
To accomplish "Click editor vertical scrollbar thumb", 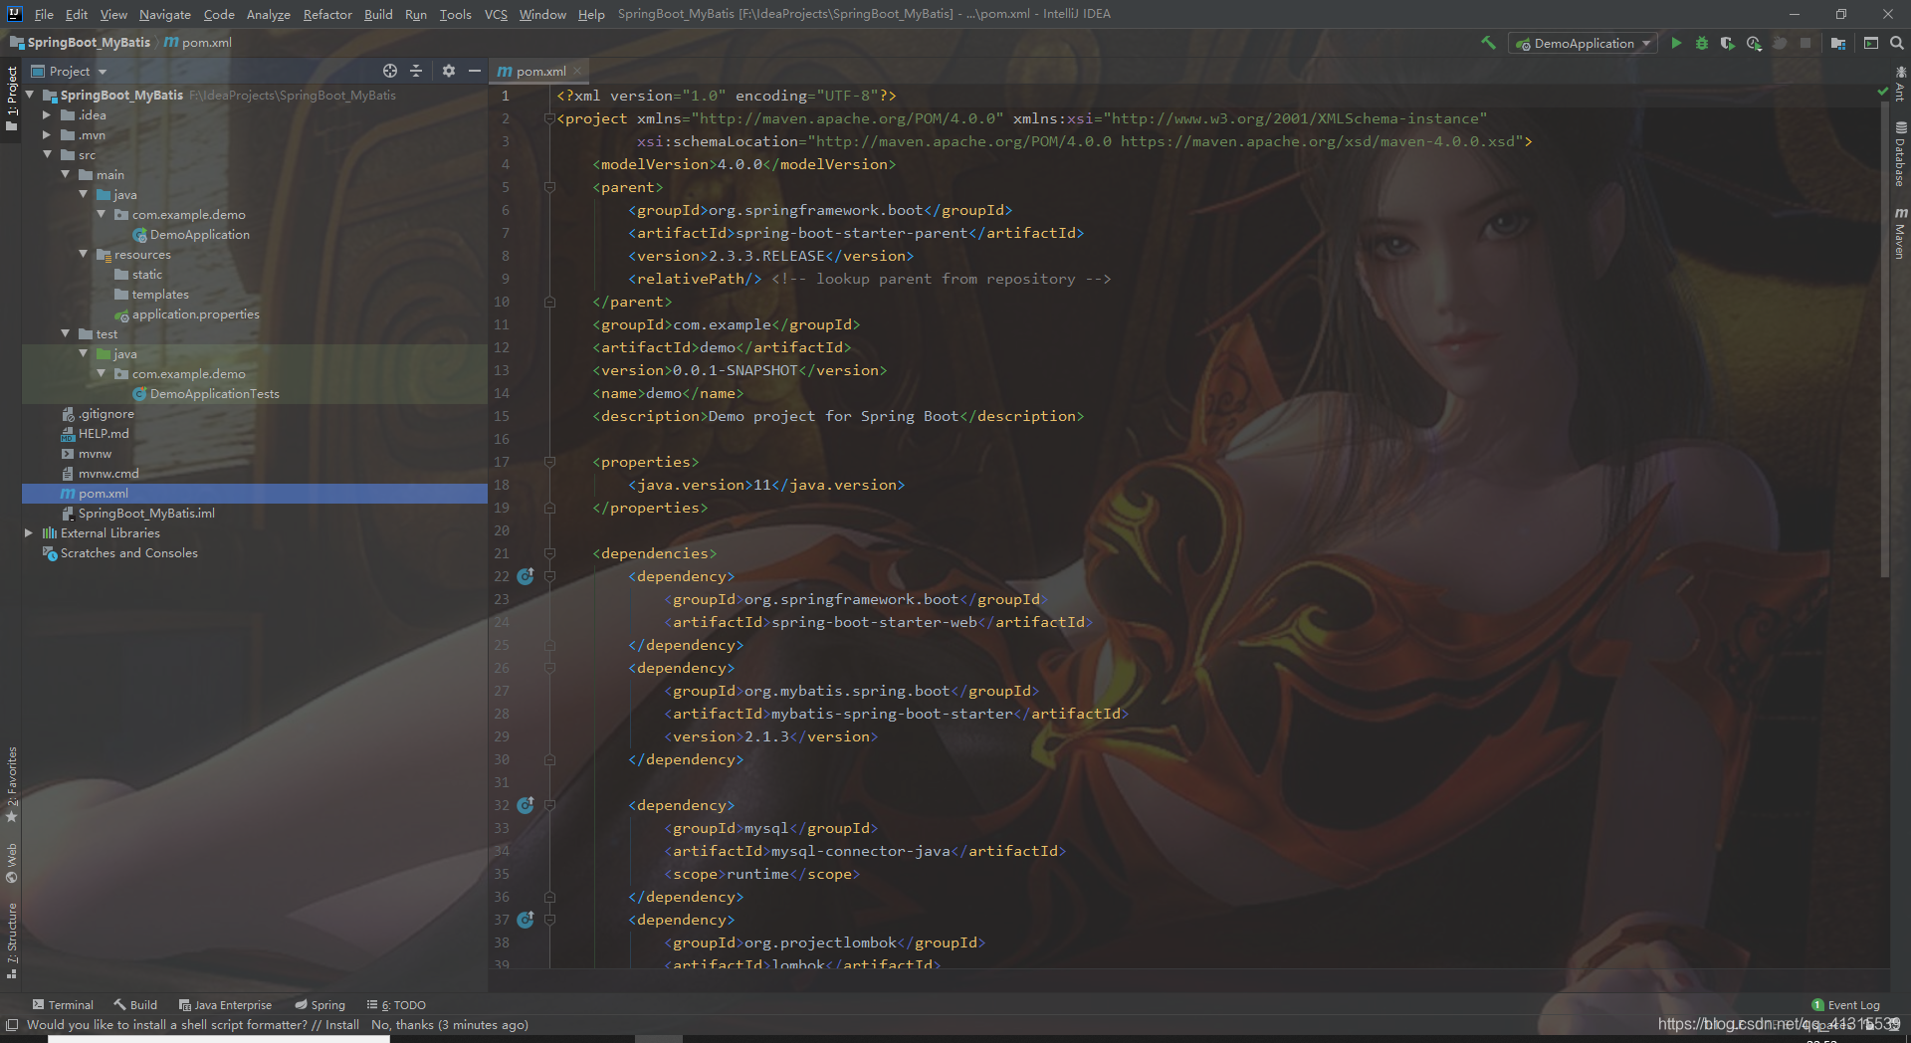I will click(1884, 338).
